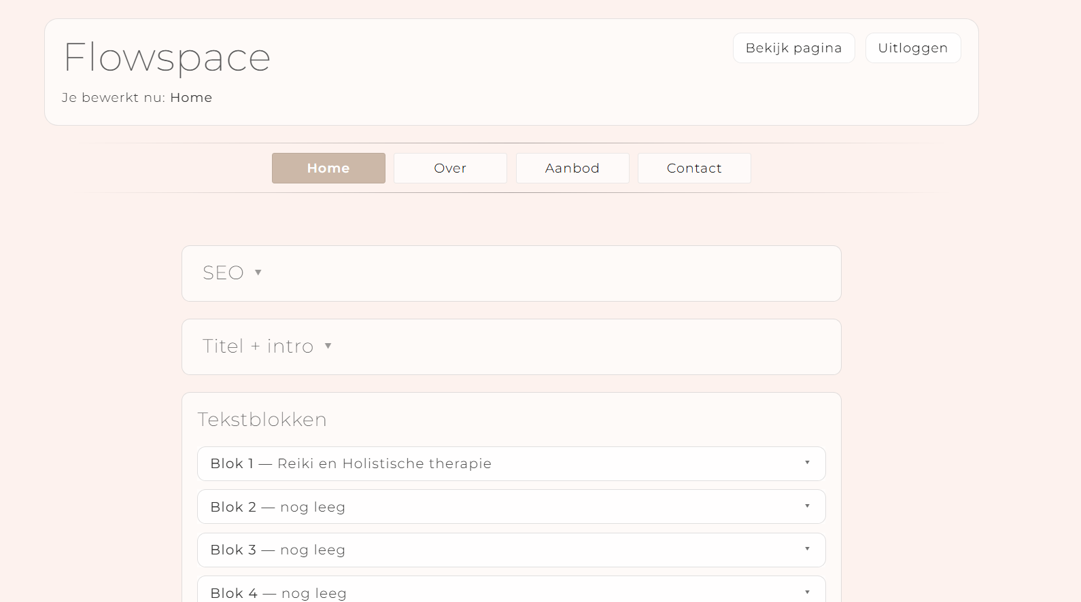1081x602 pixels.
Task: Expand Blok 1 Reiki en Holistische therapie
Action: pos(511,463)
